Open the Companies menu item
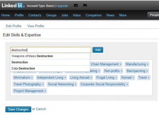Viewport: 159px width, 115px height. coord(93,15)
